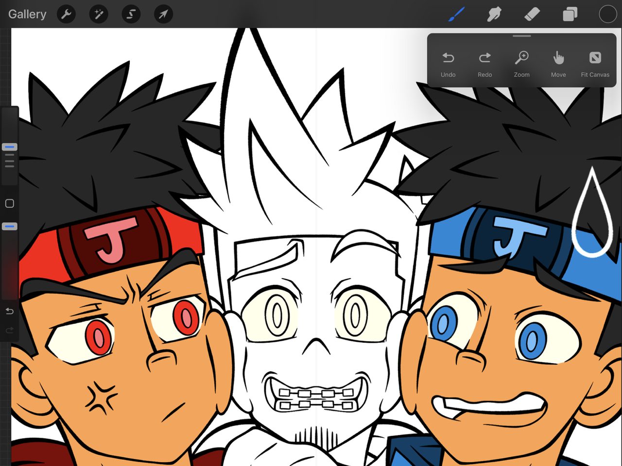The height and width of the screenshot is (466, 622).
Task: Tap Redo in the quick menu
Action: point(485,64)
